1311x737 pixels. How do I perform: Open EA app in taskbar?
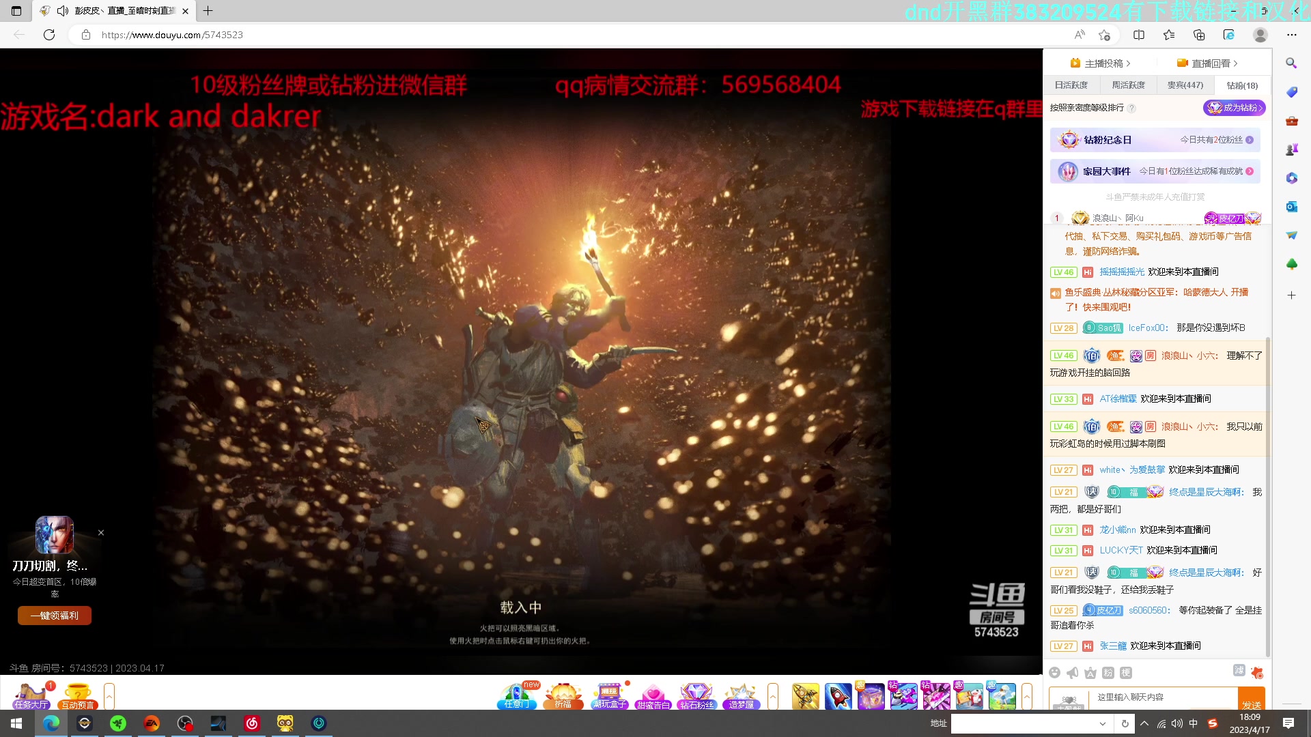(x=152, y=723)
